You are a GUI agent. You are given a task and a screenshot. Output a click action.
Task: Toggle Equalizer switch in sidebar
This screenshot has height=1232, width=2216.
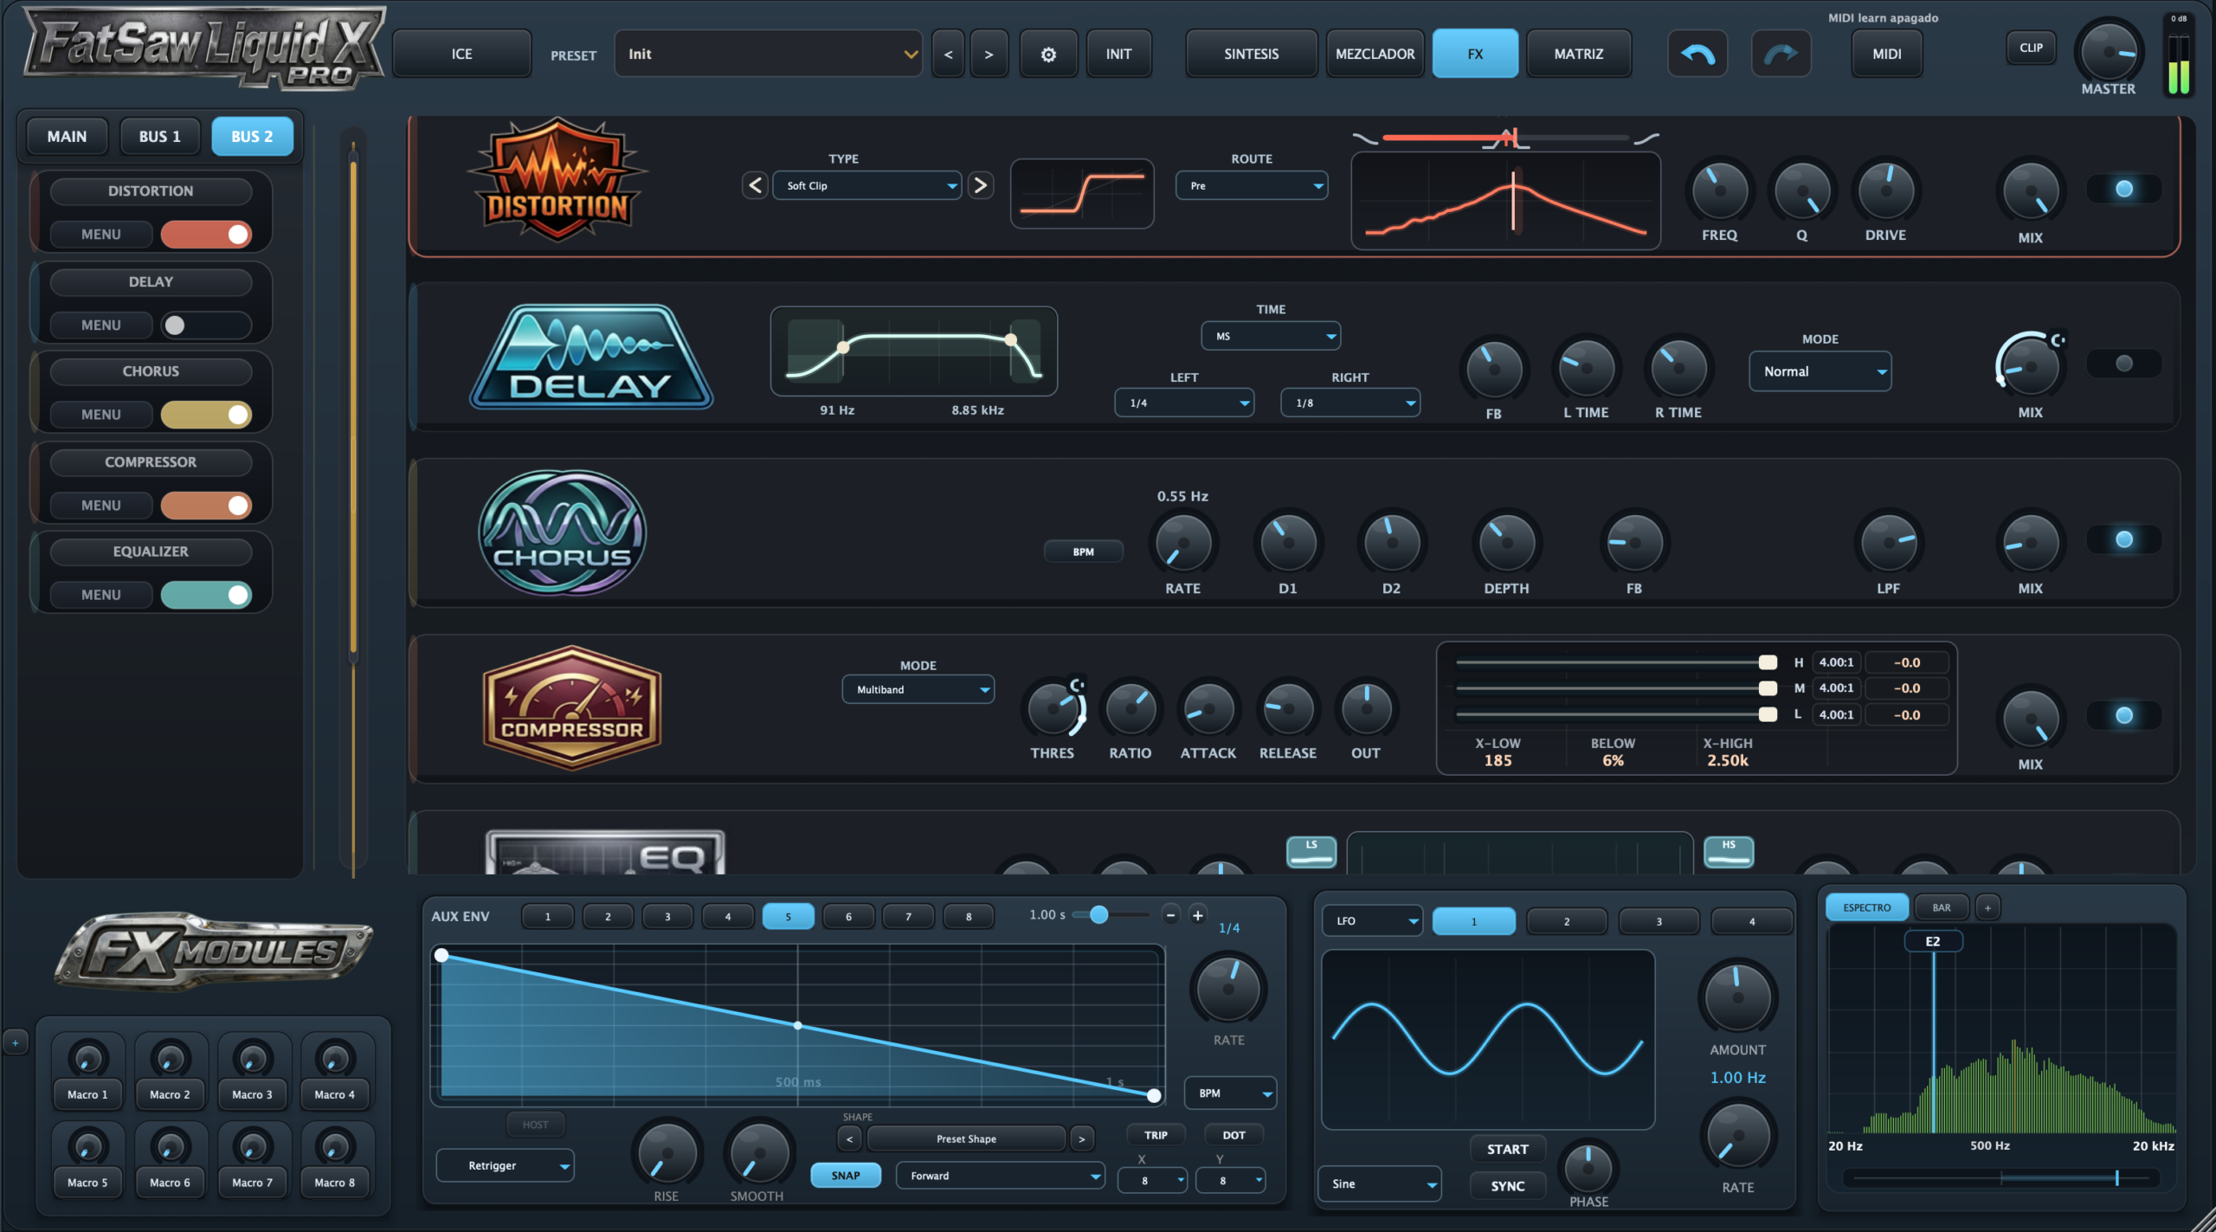[x=206, y=595]
